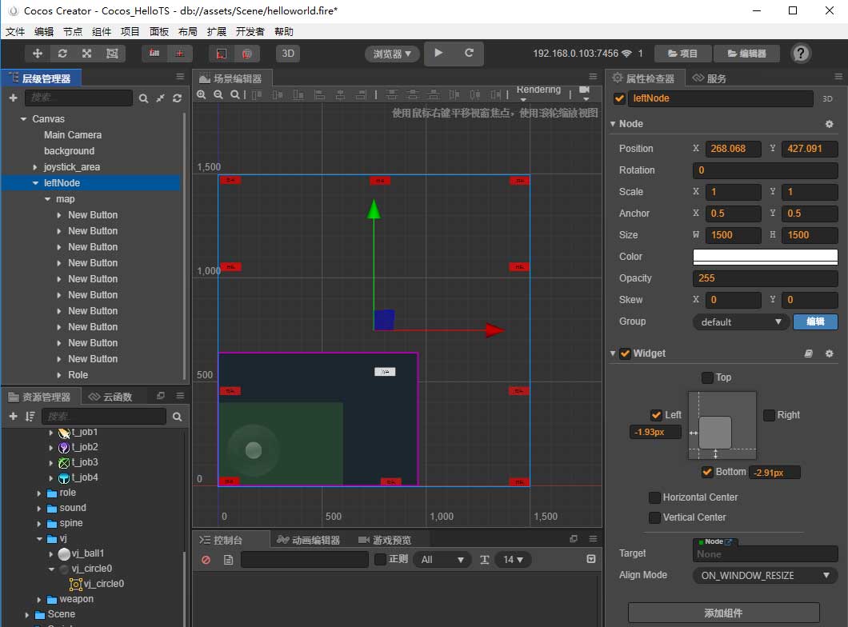Open the white Color swatch

(x=765, y=257)
